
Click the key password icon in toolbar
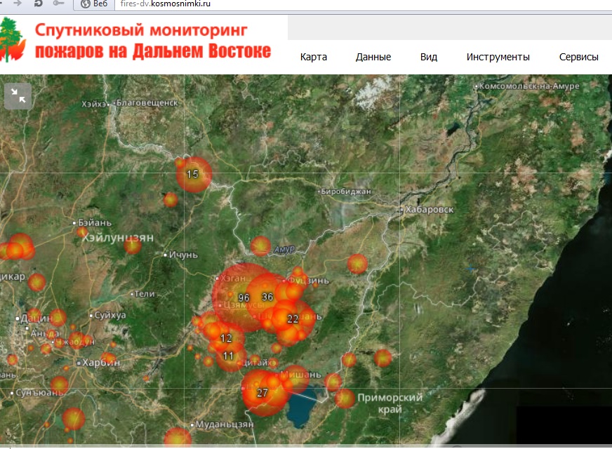[x=59, y=4]
